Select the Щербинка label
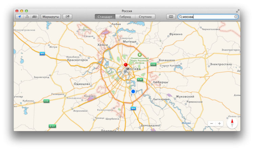 tap(112, 119)
